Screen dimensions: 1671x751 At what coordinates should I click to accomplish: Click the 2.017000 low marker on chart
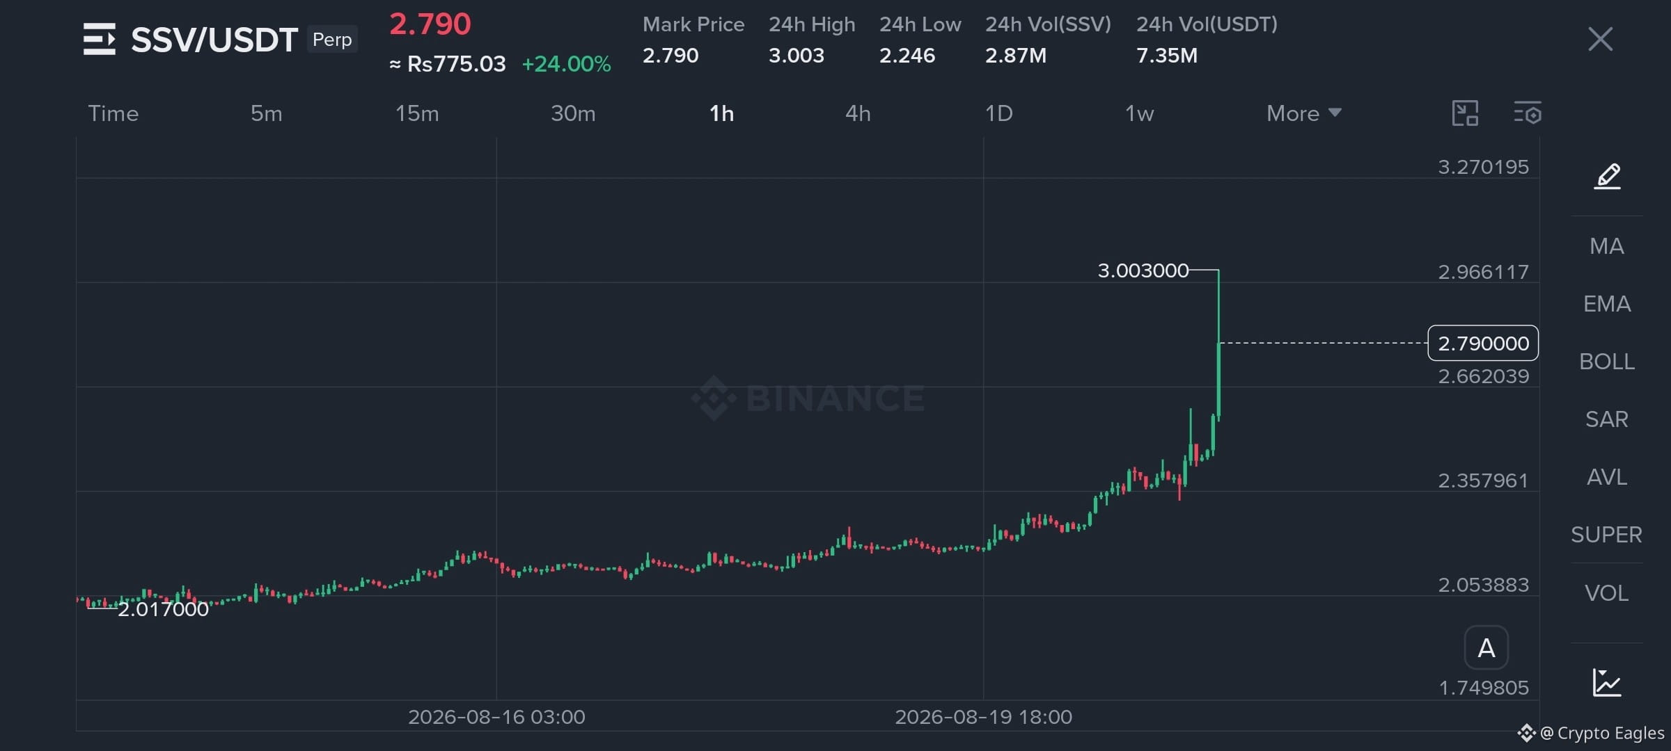[x=164, y=609]
